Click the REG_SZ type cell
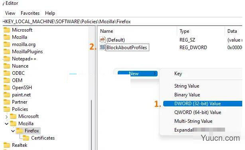 (188, 40)
